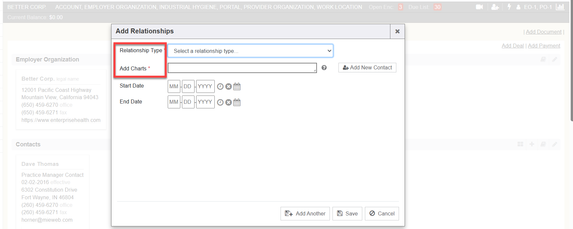Open the Start Date calendar picker
This screenshot has height=229, width=573.
pyautogui.click(x=237, y=87)
